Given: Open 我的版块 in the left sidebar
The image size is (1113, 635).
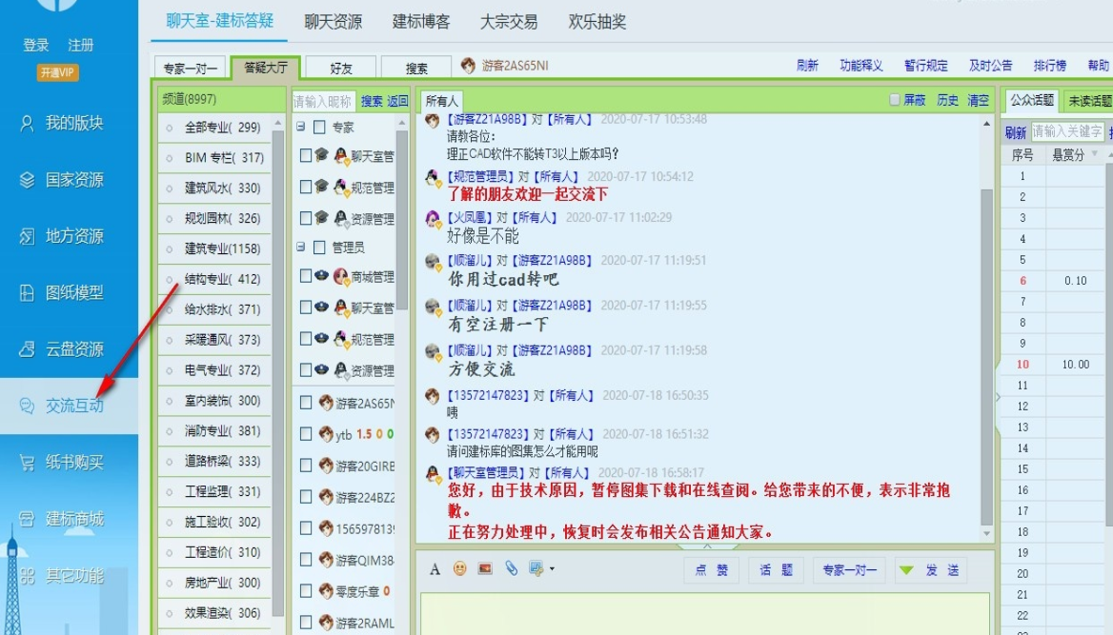Looking at the screenshot, I should [x=62, y=123].
